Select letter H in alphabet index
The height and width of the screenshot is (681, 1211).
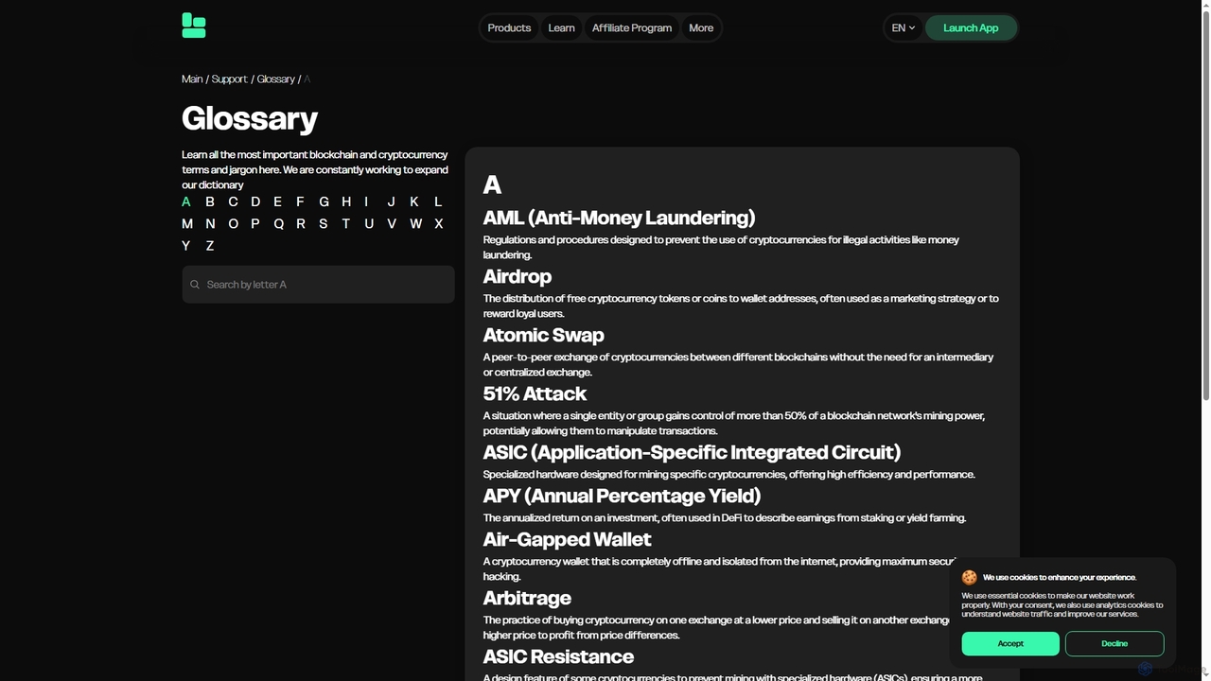click(x=346, y=201)
